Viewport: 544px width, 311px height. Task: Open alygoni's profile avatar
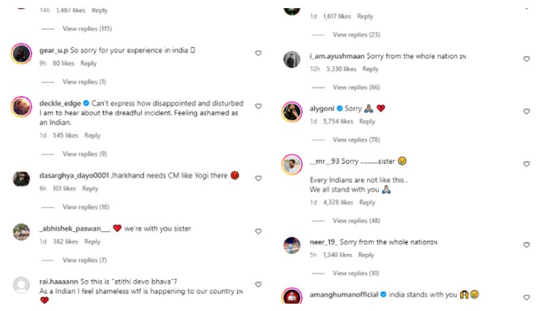tap(292, 112)
